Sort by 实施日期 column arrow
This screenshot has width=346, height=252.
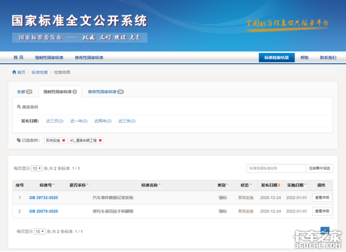pos(306,185)
